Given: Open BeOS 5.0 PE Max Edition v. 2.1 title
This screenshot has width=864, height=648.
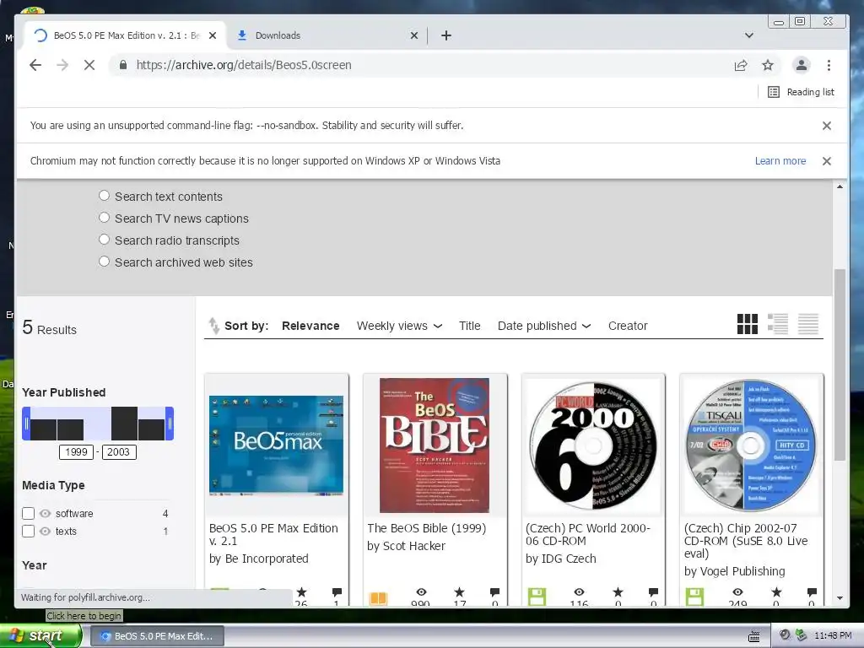Looking at the screenshot, I should [x=273, y=534].
